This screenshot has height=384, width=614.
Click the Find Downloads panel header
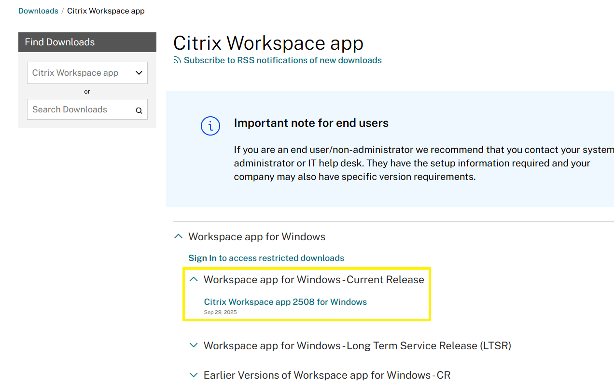coord(87,42)
